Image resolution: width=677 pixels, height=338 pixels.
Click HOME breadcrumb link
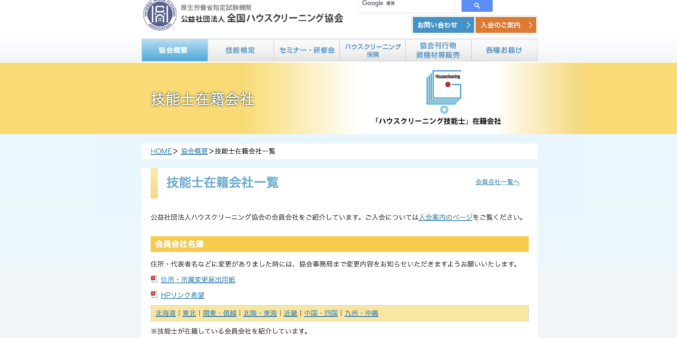coord(161,151)
